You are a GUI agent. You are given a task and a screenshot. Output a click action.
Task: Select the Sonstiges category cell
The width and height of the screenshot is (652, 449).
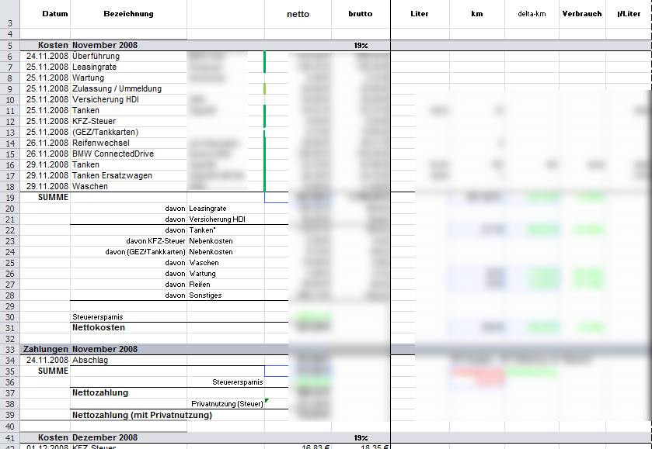point(207,295)
